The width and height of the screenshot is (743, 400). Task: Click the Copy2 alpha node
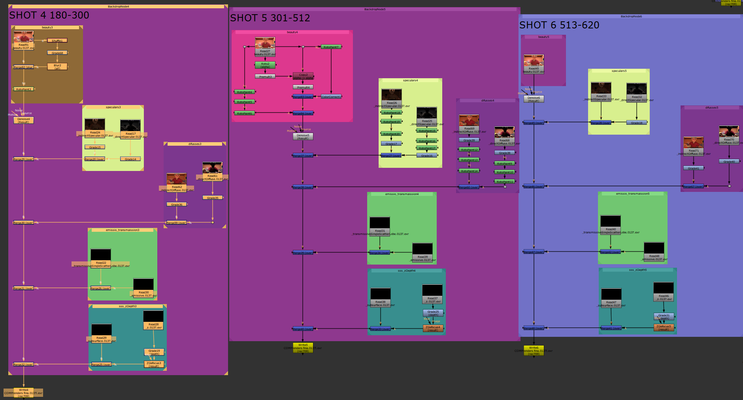[x=303, y=76]
